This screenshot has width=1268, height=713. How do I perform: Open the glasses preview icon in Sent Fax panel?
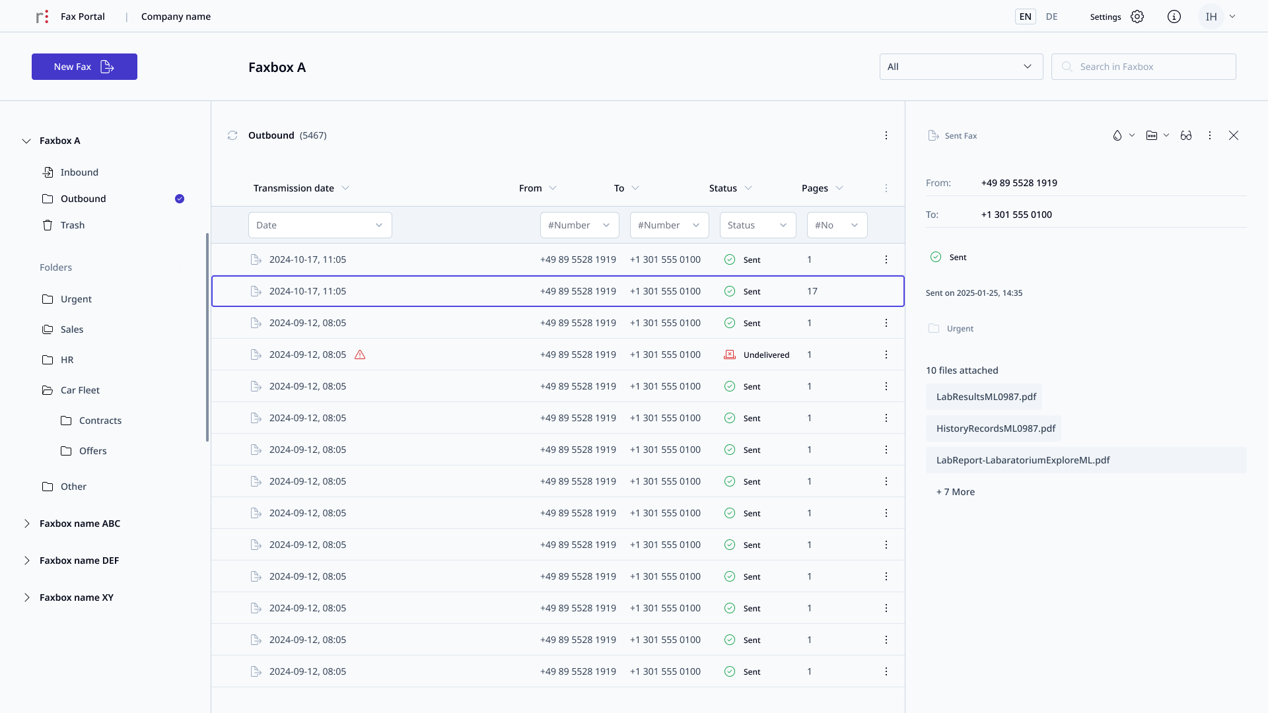pos(1186,135)
